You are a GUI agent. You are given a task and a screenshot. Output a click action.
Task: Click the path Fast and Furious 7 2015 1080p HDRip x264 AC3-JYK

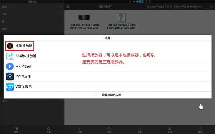[x=174, y=6]
